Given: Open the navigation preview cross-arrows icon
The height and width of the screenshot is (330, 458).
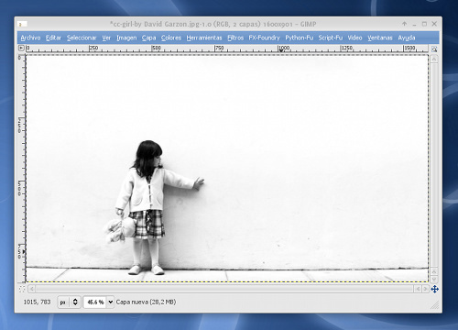Looking at the screenshot, I should pos(435,289).
